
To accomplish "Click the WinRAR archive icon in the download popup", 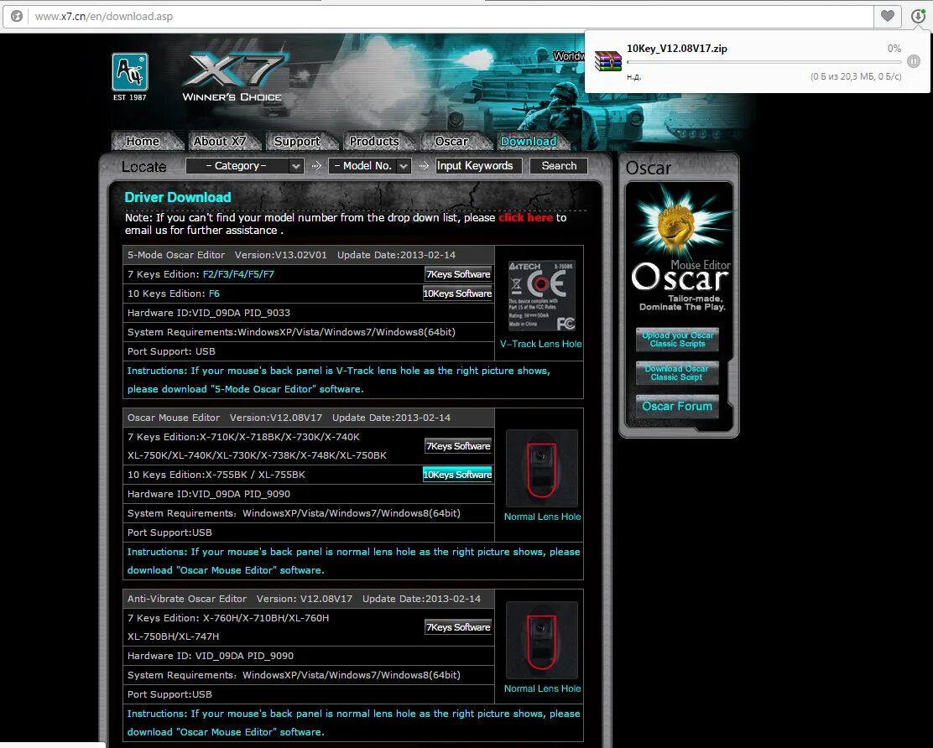I will coord(607,60).
